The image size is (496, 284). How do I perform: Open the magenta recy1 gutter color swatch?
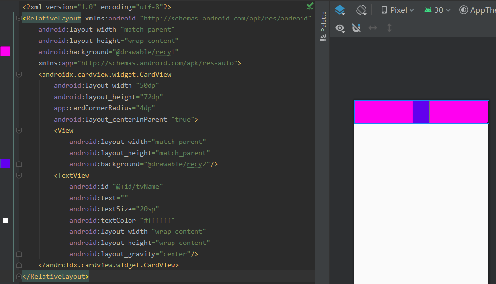pyautogui.click(x=5, y=51)
